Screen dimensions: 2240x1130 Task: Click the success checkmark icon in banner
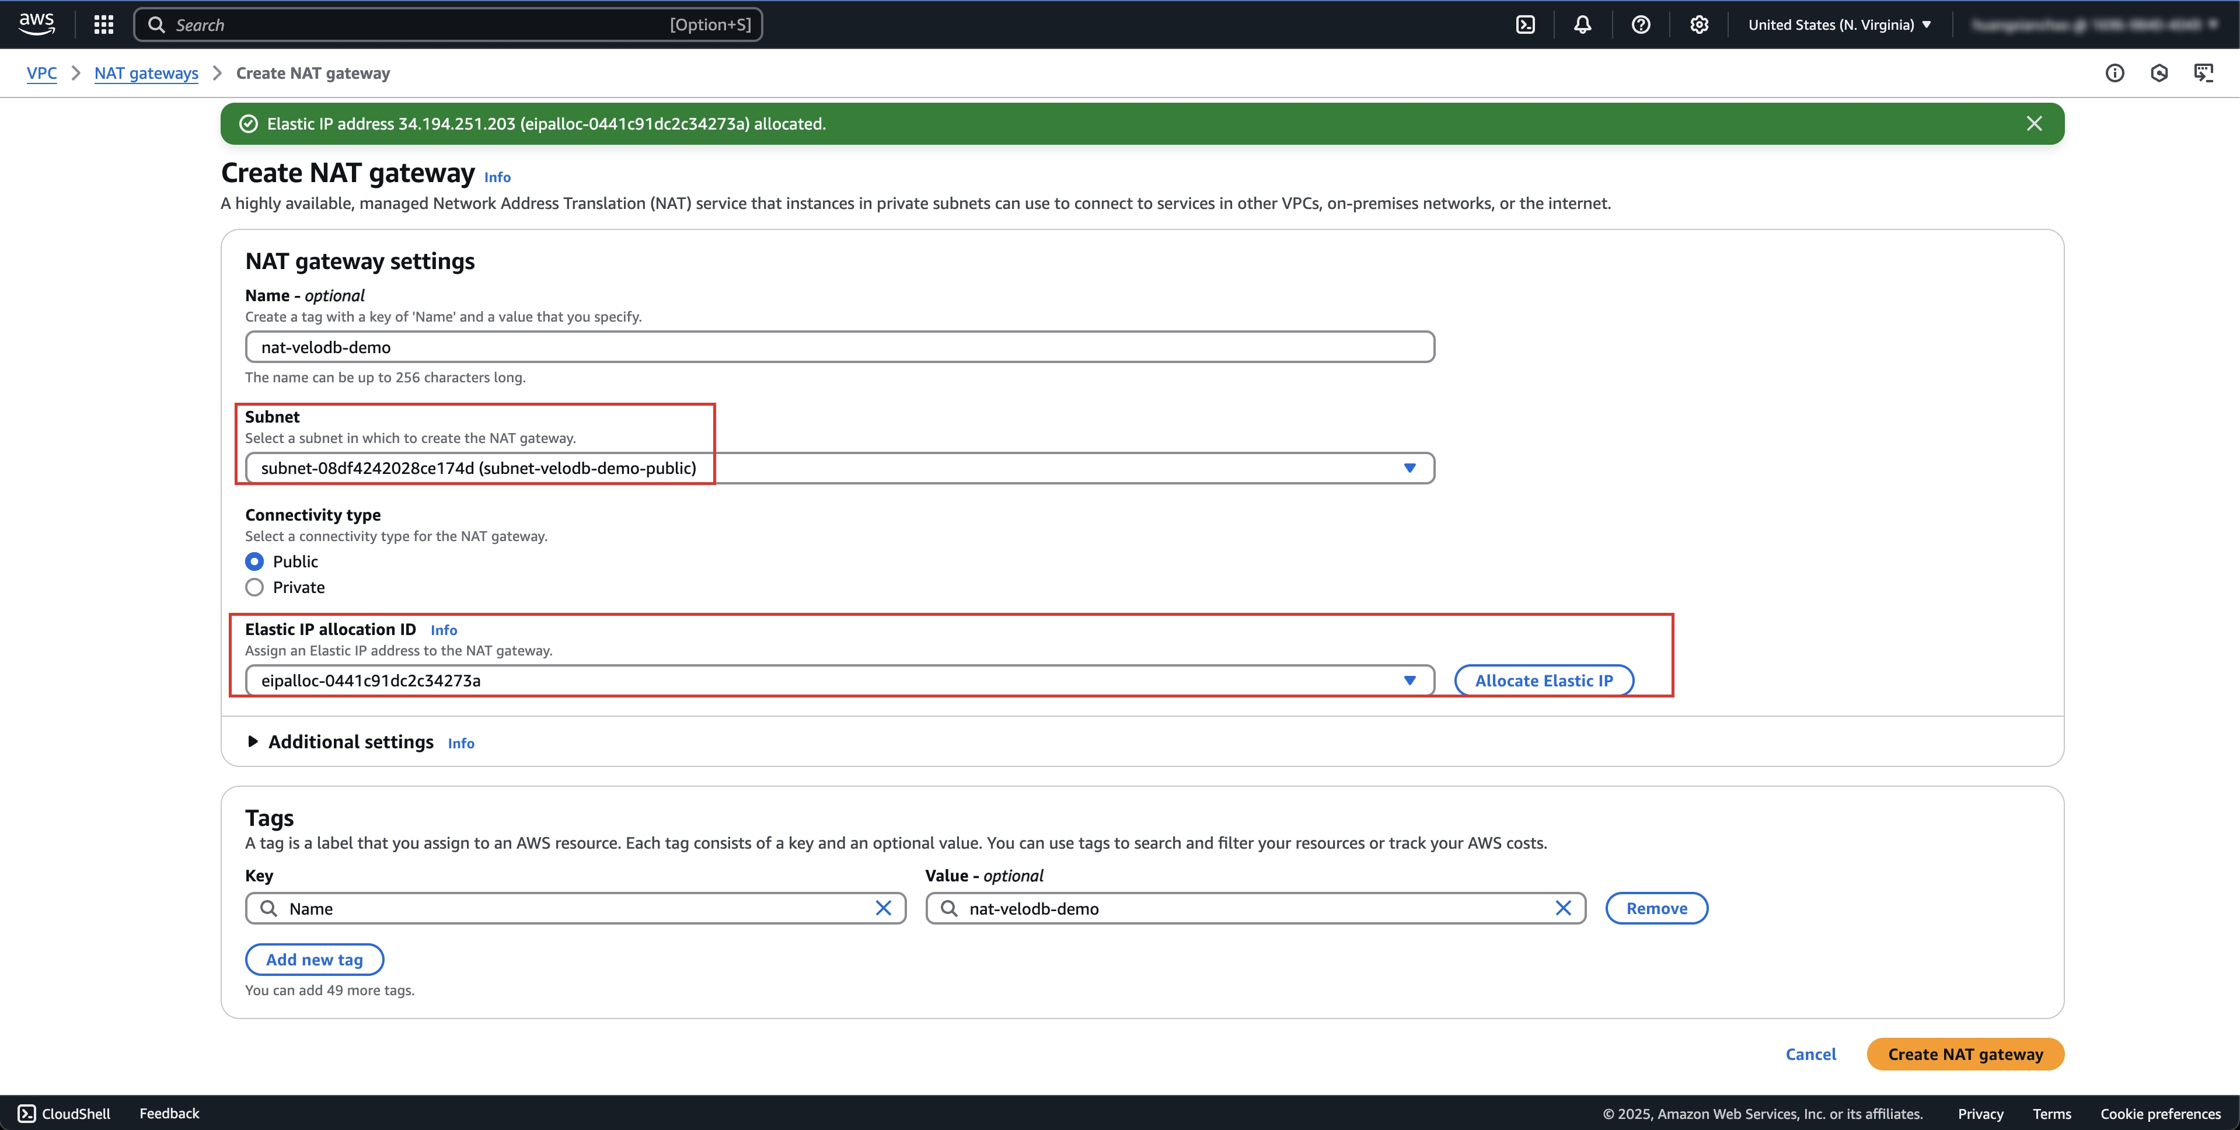tap(249, 124)
